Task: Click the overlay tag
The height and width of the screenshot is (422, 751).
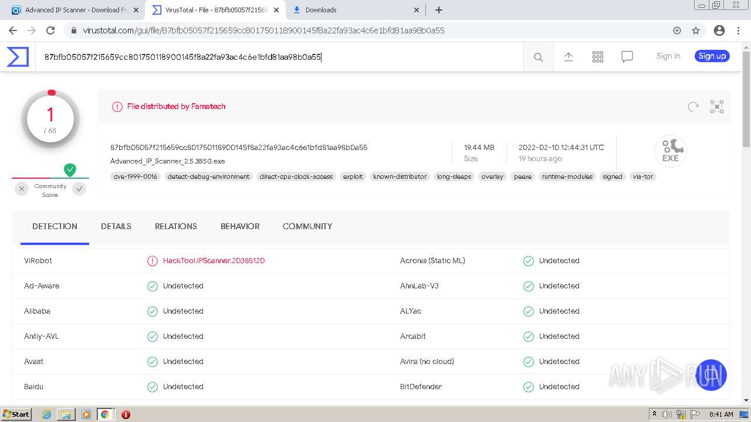Action: tap(492, 176)
